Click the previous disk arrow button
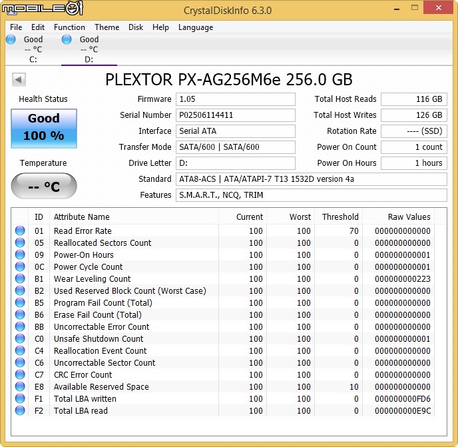Screen dimensions: 458x447 click(x=19, y=79)
